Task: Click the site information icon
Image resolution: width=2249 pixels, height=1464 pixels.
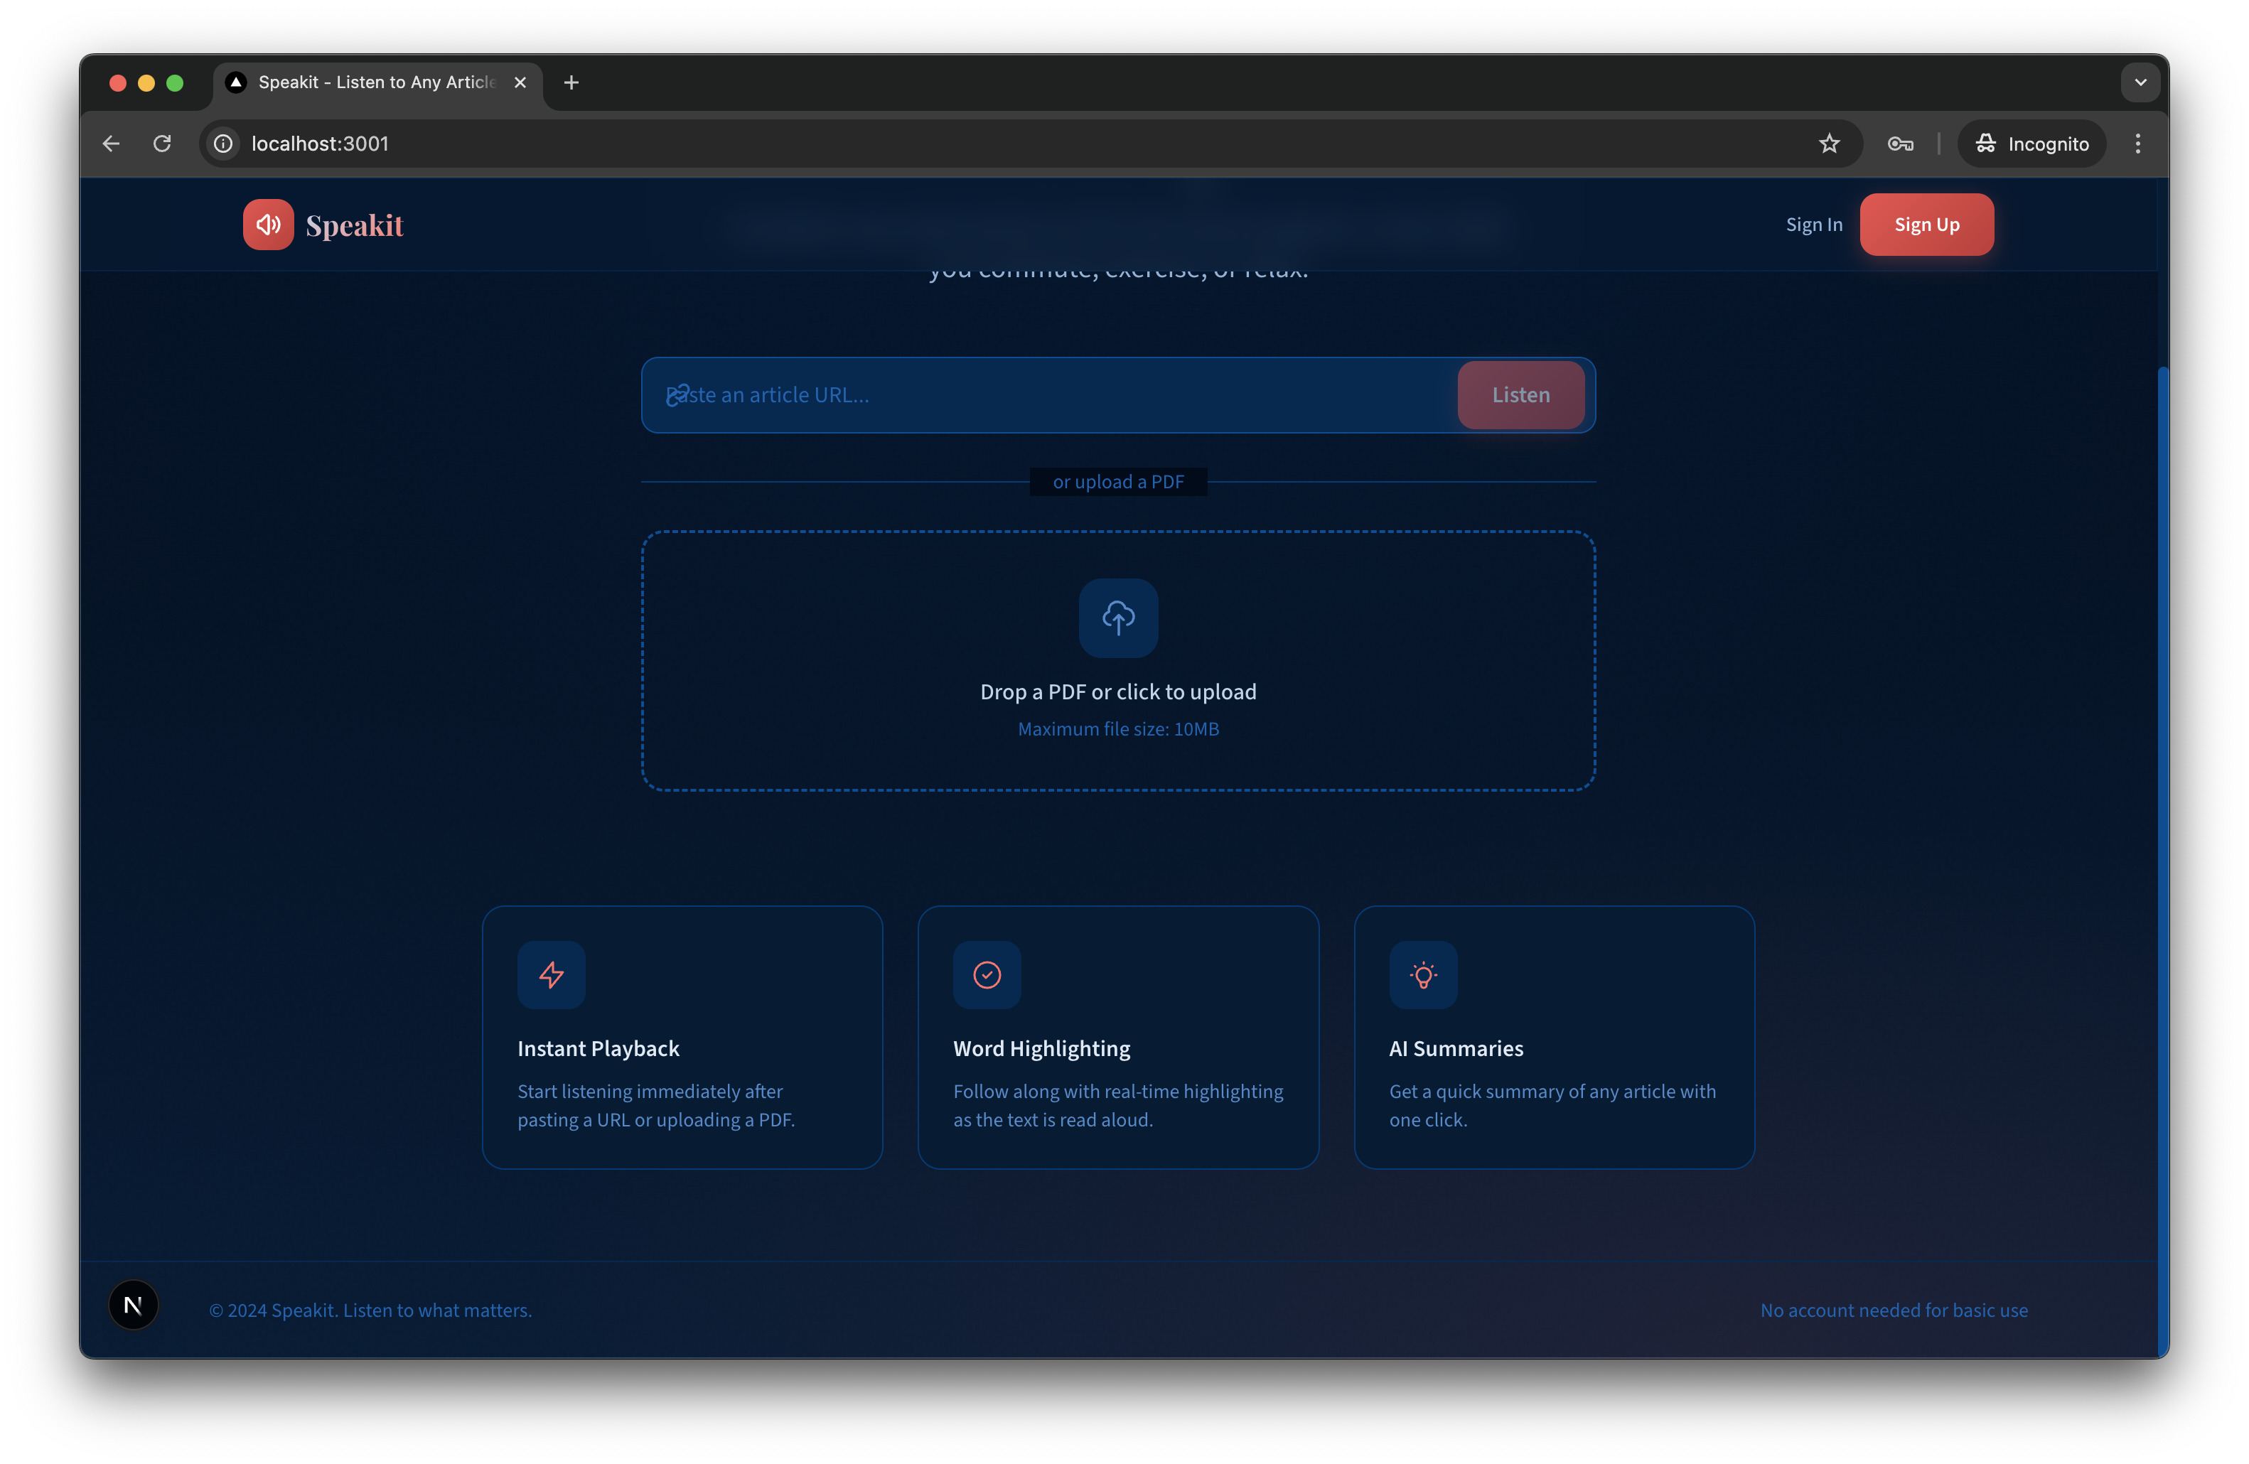Action: [x=224, y=144]
